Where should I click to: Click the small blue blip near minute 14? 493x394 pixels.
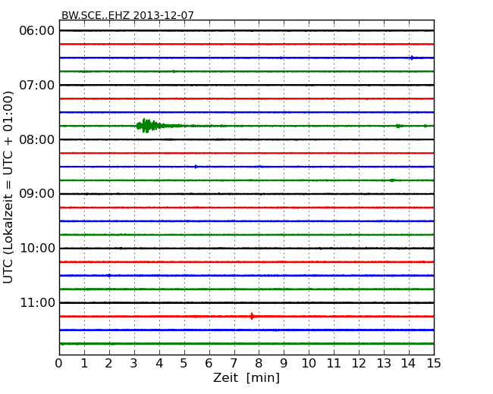(412, 58)
